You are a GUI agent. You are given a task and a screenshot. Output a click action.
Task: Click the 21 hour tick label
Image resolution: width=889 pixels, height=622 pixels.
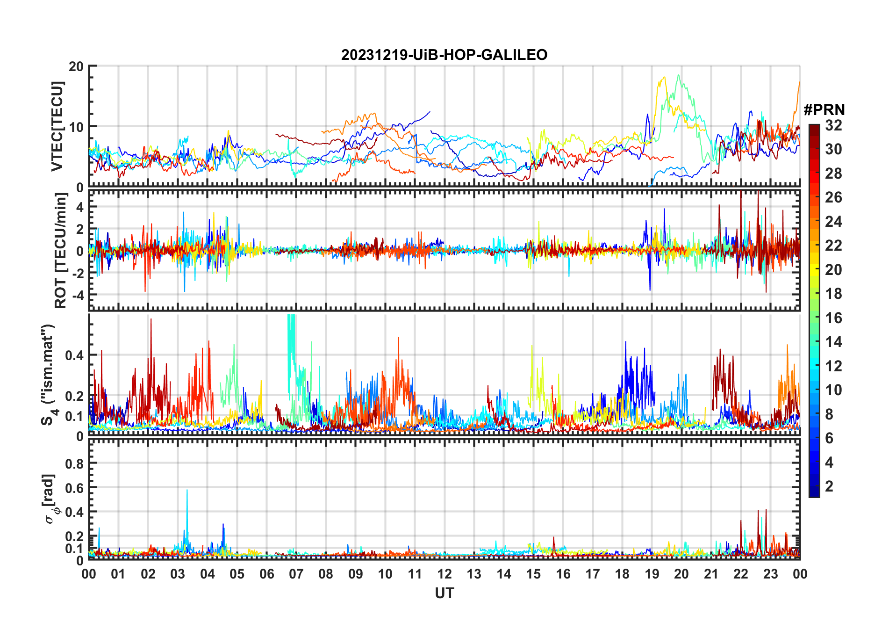pos(711,574)
